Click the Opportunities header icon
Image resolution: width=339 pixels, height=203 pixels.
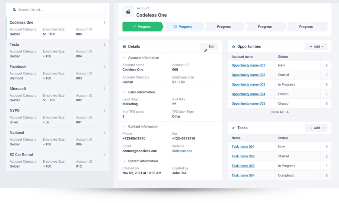click(233, 47)
